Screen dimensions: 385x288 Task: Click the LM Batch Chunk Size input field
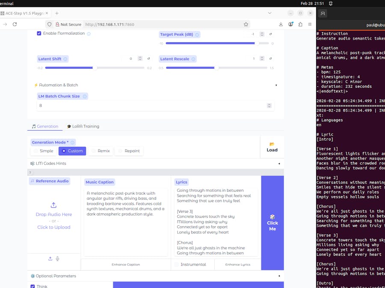point(155,105)
